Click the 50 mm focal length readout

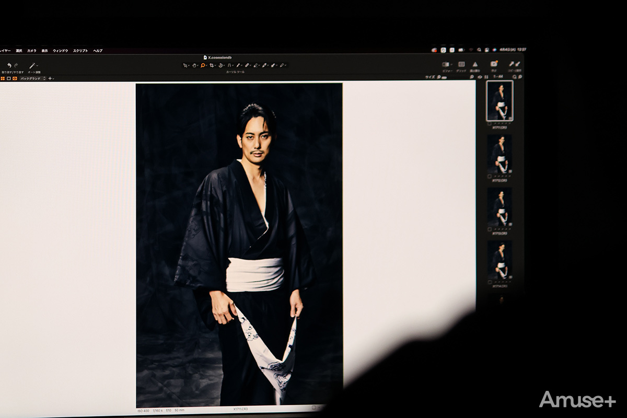[179, 410]
